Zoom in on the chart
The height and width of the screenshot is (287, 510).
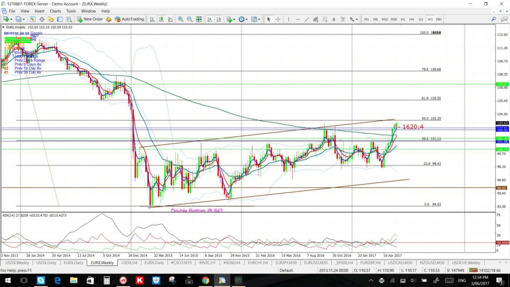click(180, 19)
